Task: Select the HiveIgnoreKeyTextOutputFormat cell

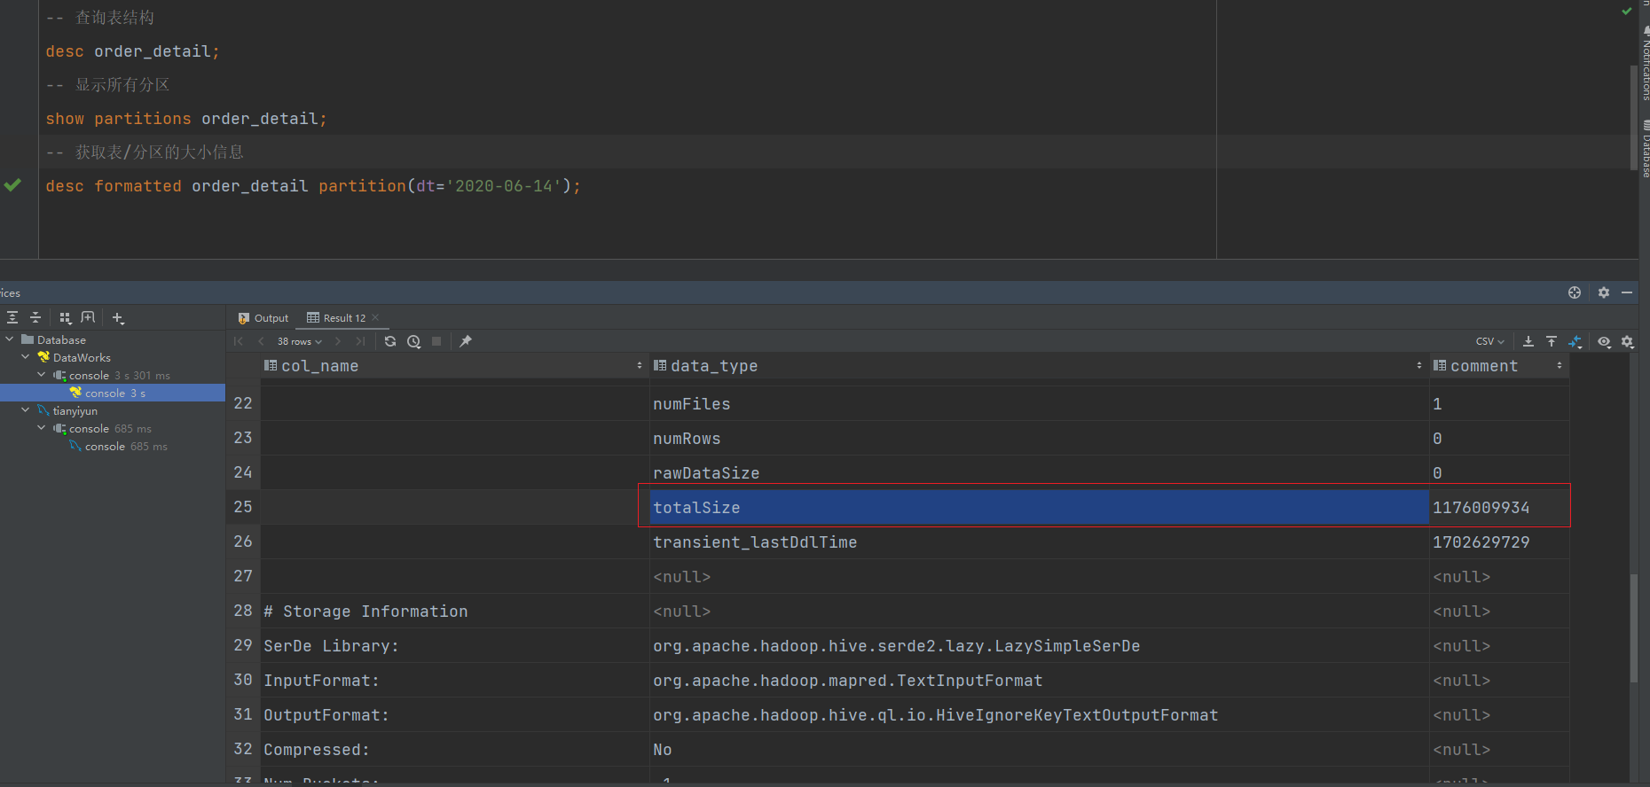Action: pos(1039,714)
